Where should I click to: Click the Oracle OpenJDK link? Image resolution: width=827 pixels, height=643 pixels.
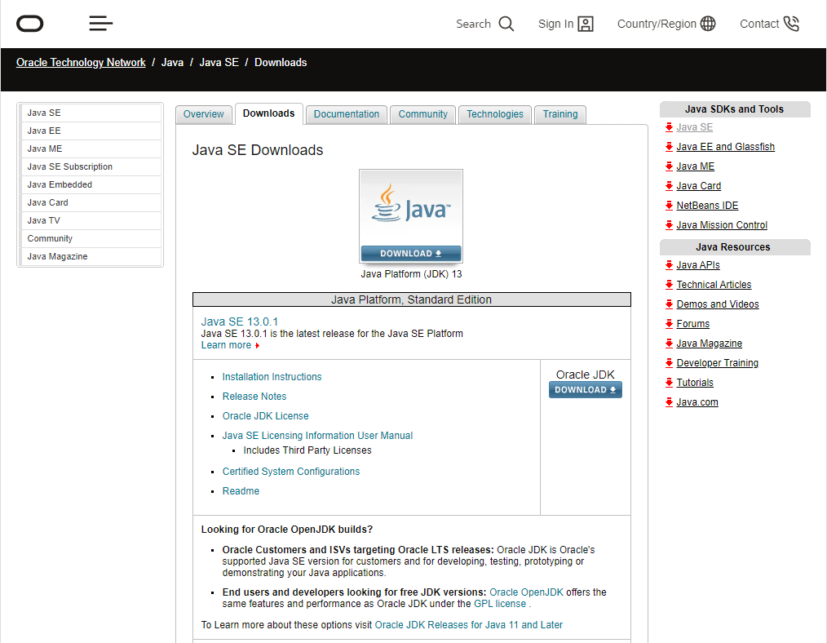(526, 592)
